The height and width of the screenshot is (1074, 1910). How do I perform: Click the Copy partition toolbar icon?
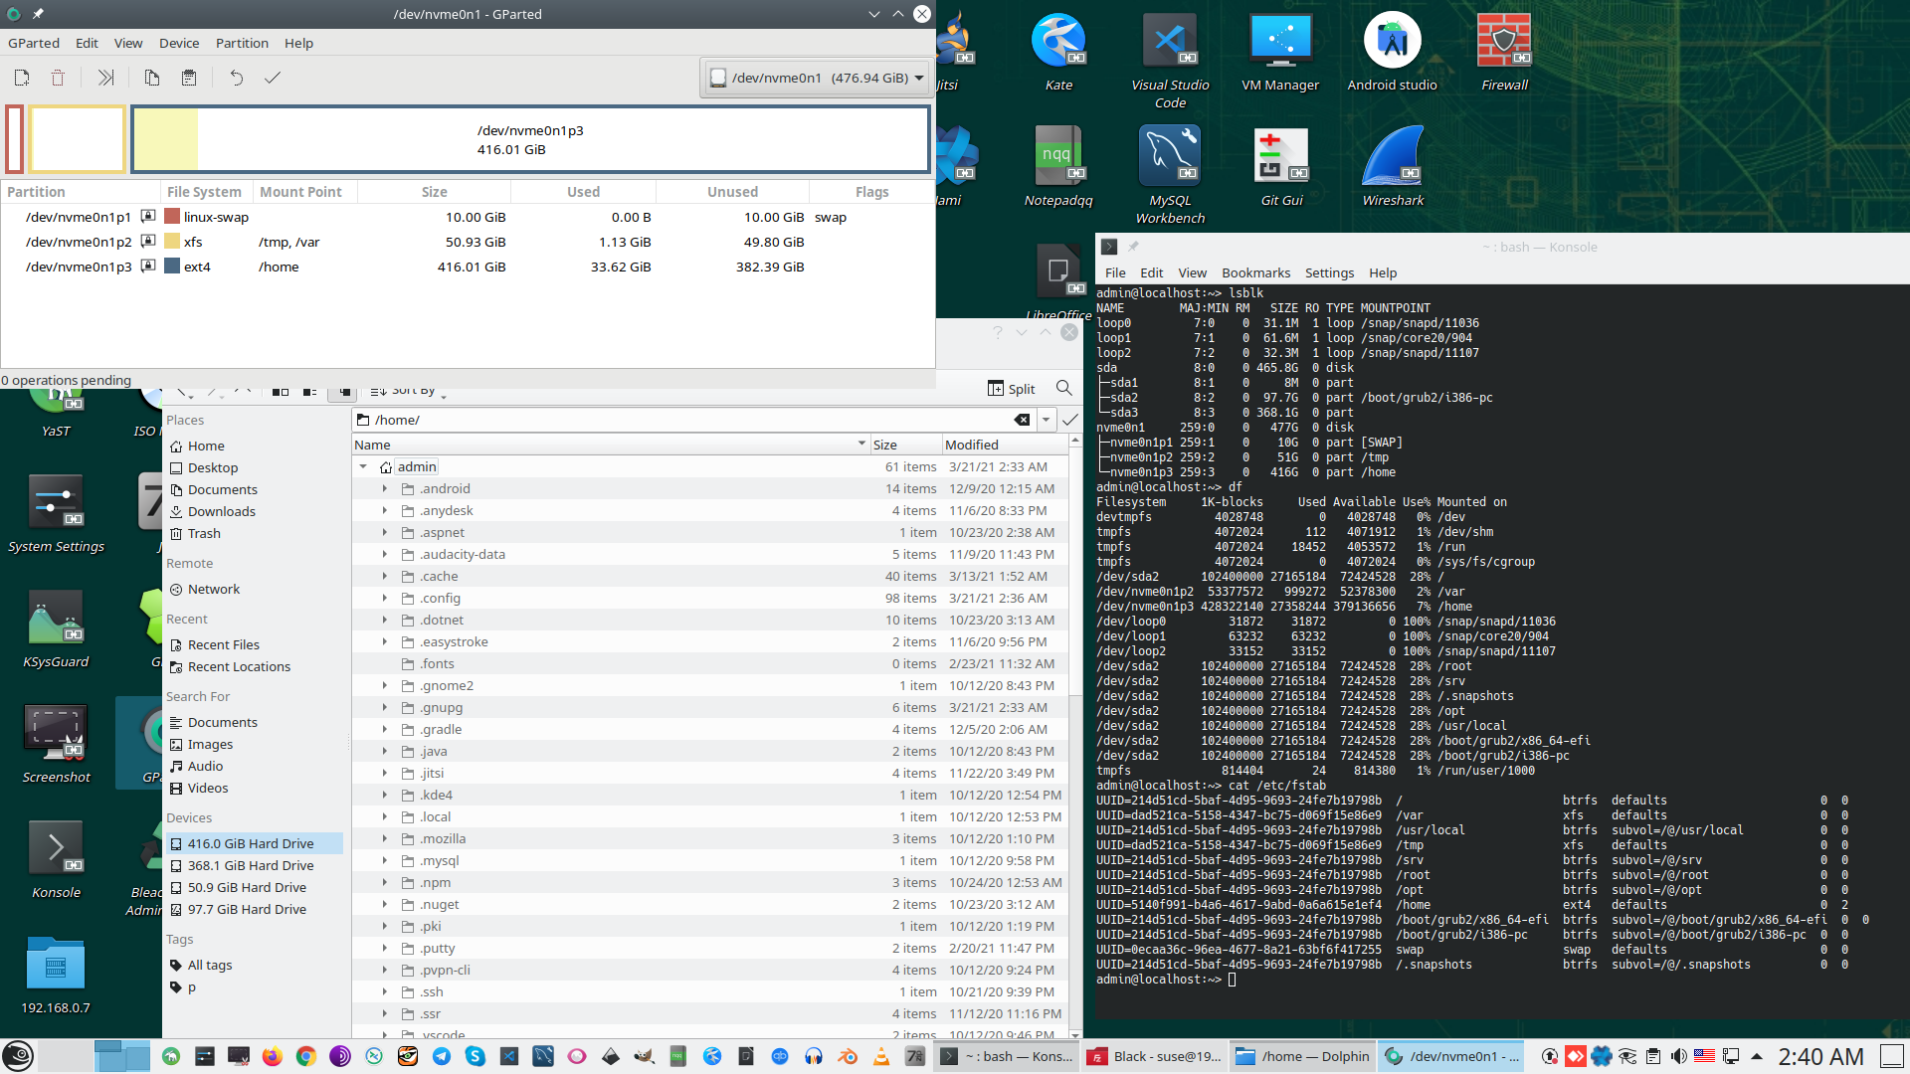[x=151, y=78]
